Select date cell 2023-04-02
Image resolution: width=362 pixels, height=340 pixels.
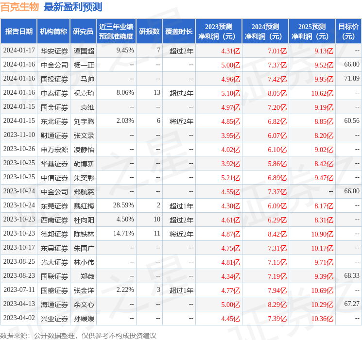point(19,318)
